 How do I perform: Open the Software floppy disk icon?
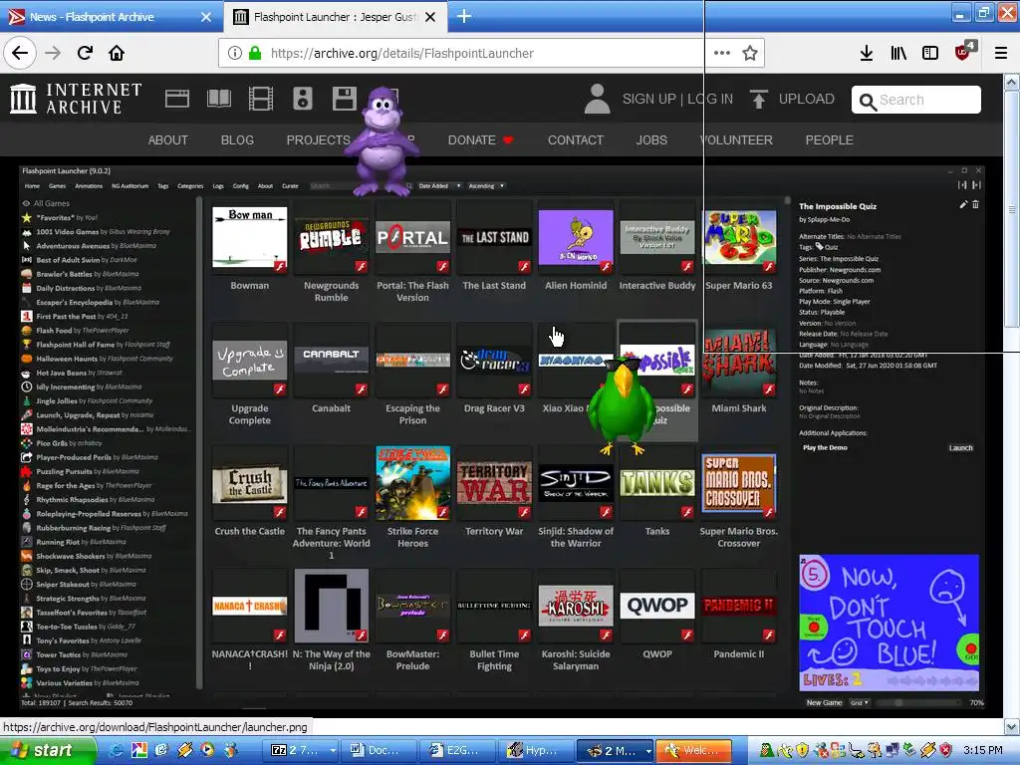coord(344,99)
